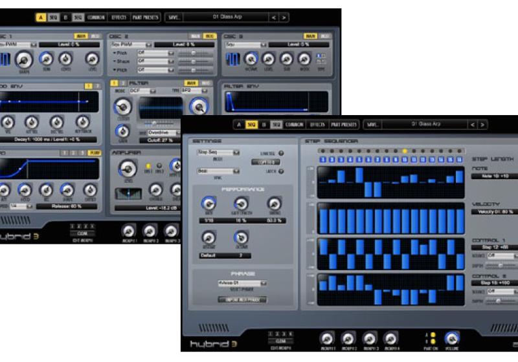Click preset name 01 Glass Arp in sequencer window

click(x=425, y=124)
